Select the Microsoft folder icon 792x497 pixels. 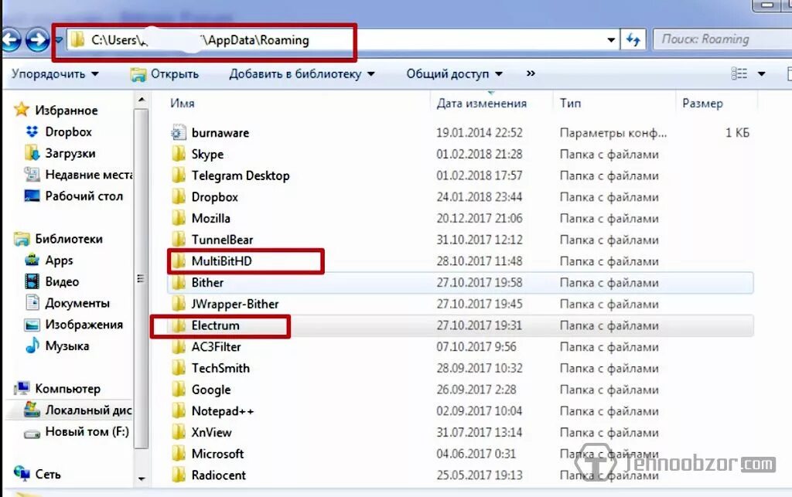[x=179, y=454]
